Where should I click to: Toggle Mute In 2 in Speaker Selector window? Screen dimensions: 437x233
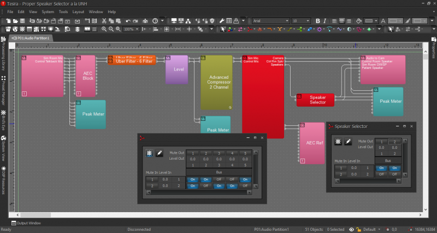[340, 174]
